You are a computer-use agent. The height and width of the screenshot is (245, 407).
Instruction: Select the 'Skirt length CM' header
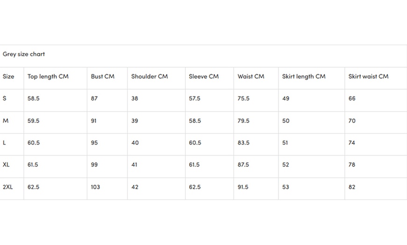(x=304, y=77)
